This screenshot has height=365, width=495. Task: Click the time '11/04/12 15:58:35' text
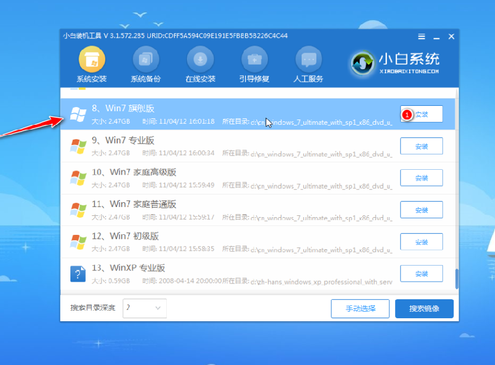[186, 249]
